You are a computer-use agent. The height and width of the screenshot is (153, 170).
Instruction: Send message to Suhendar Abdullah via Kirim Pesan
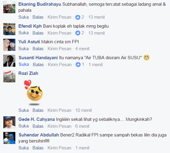coord(59,148)
